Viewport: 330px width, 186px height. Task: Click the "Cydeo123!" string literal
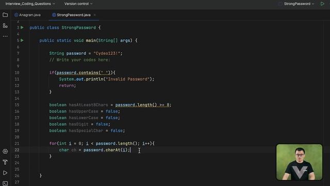click(x=107, y=53)
